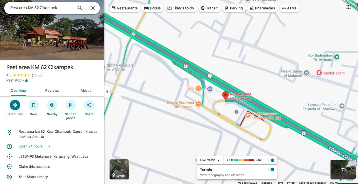Switch to the Reviews tab
This screenshot has height=184, width=358.
pyautogui.click(x=52, y=91)
